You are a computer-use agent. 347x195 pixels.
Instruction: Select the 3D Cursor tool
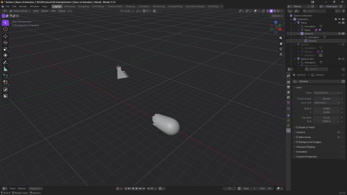pos(5,29)
